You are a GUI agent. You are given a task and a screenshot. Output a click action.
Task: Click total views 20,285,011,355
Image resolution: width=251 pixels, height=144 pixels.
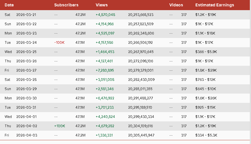point(140,89)
